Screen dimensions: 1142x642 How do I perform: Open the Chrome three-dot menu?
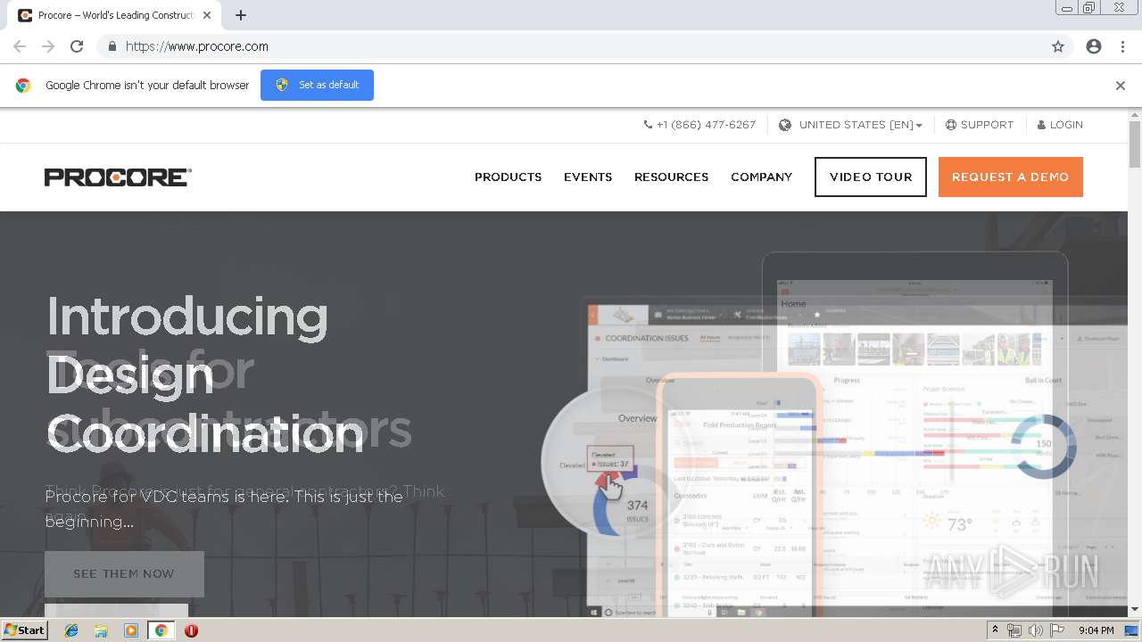pyautogui.click(x=1122, y=46)
